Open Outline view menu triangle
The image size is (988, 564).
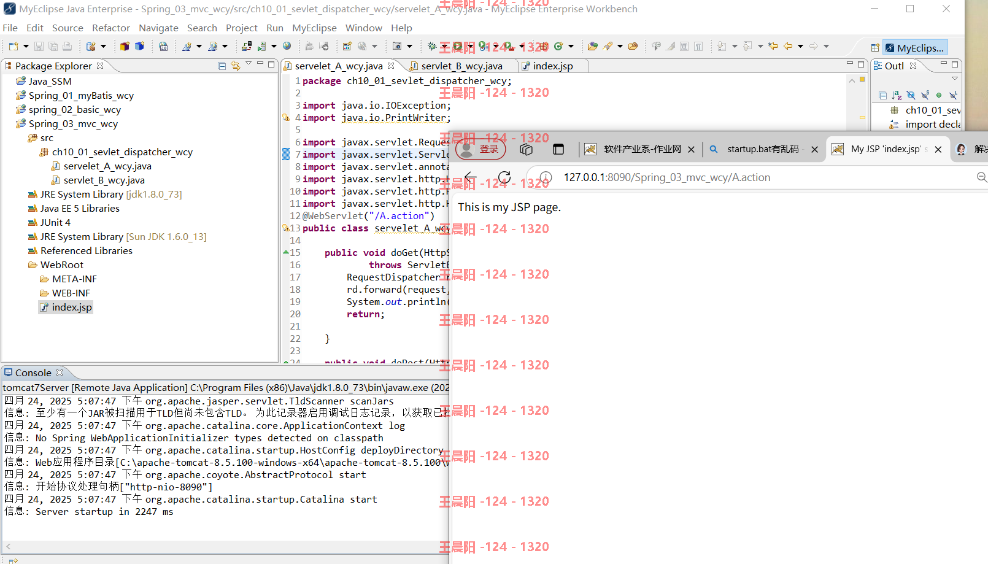click(x=955, y=79)
